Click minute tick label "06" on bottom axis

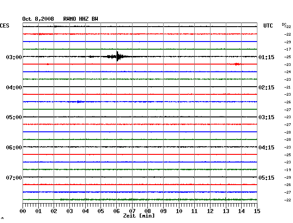(116, 211)
